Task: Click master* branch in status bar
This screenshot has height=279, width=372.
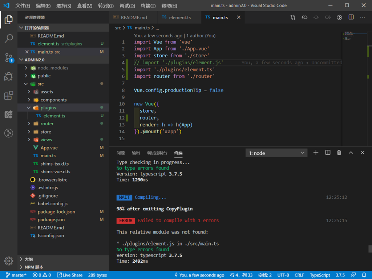Action: [16, 275]
